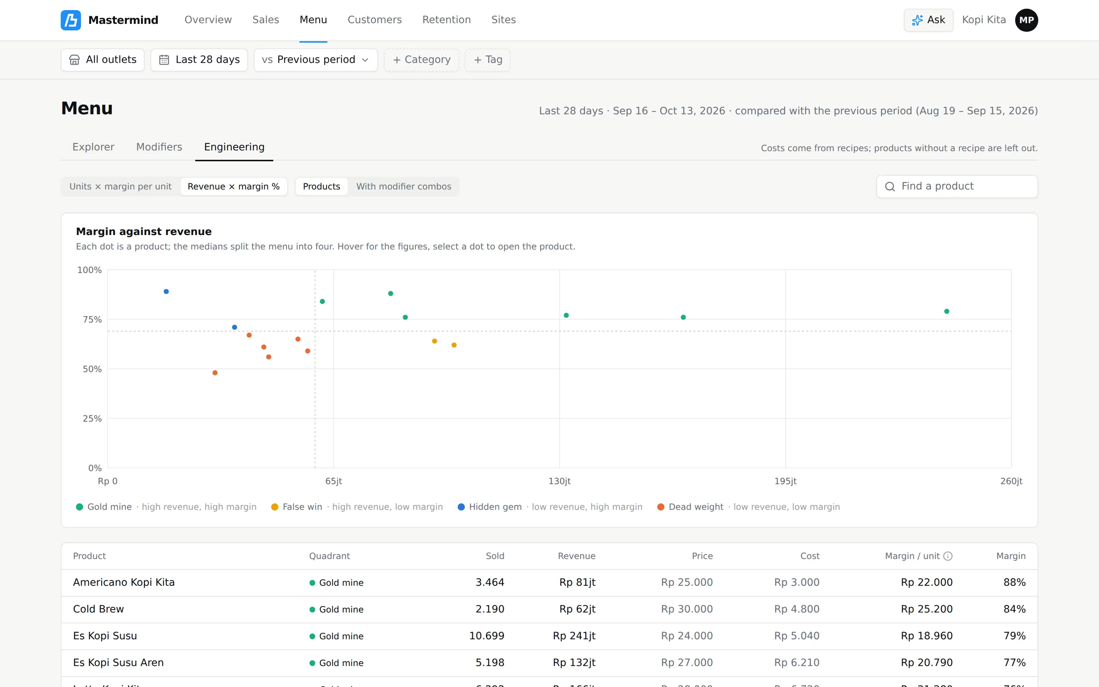Switch to the Modifiers tab

159,147
